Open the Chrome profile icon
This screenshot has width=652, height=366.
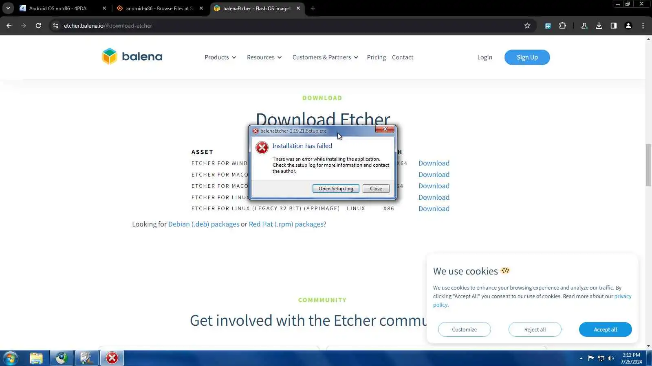628,26
